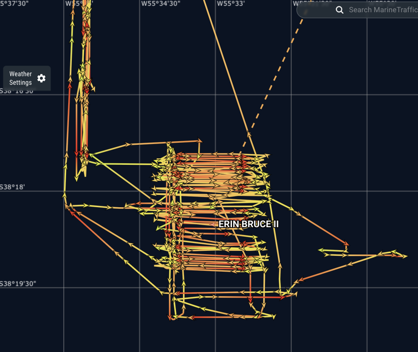418x352 pixels.
Task: Select the easternmost track arrowhead
Action: [x=404, y=256]
